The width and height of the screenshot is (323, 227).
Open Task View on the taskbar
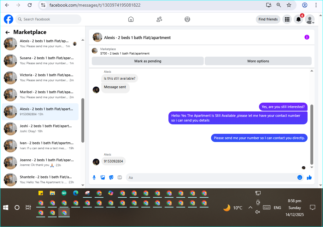pos(28,208)
